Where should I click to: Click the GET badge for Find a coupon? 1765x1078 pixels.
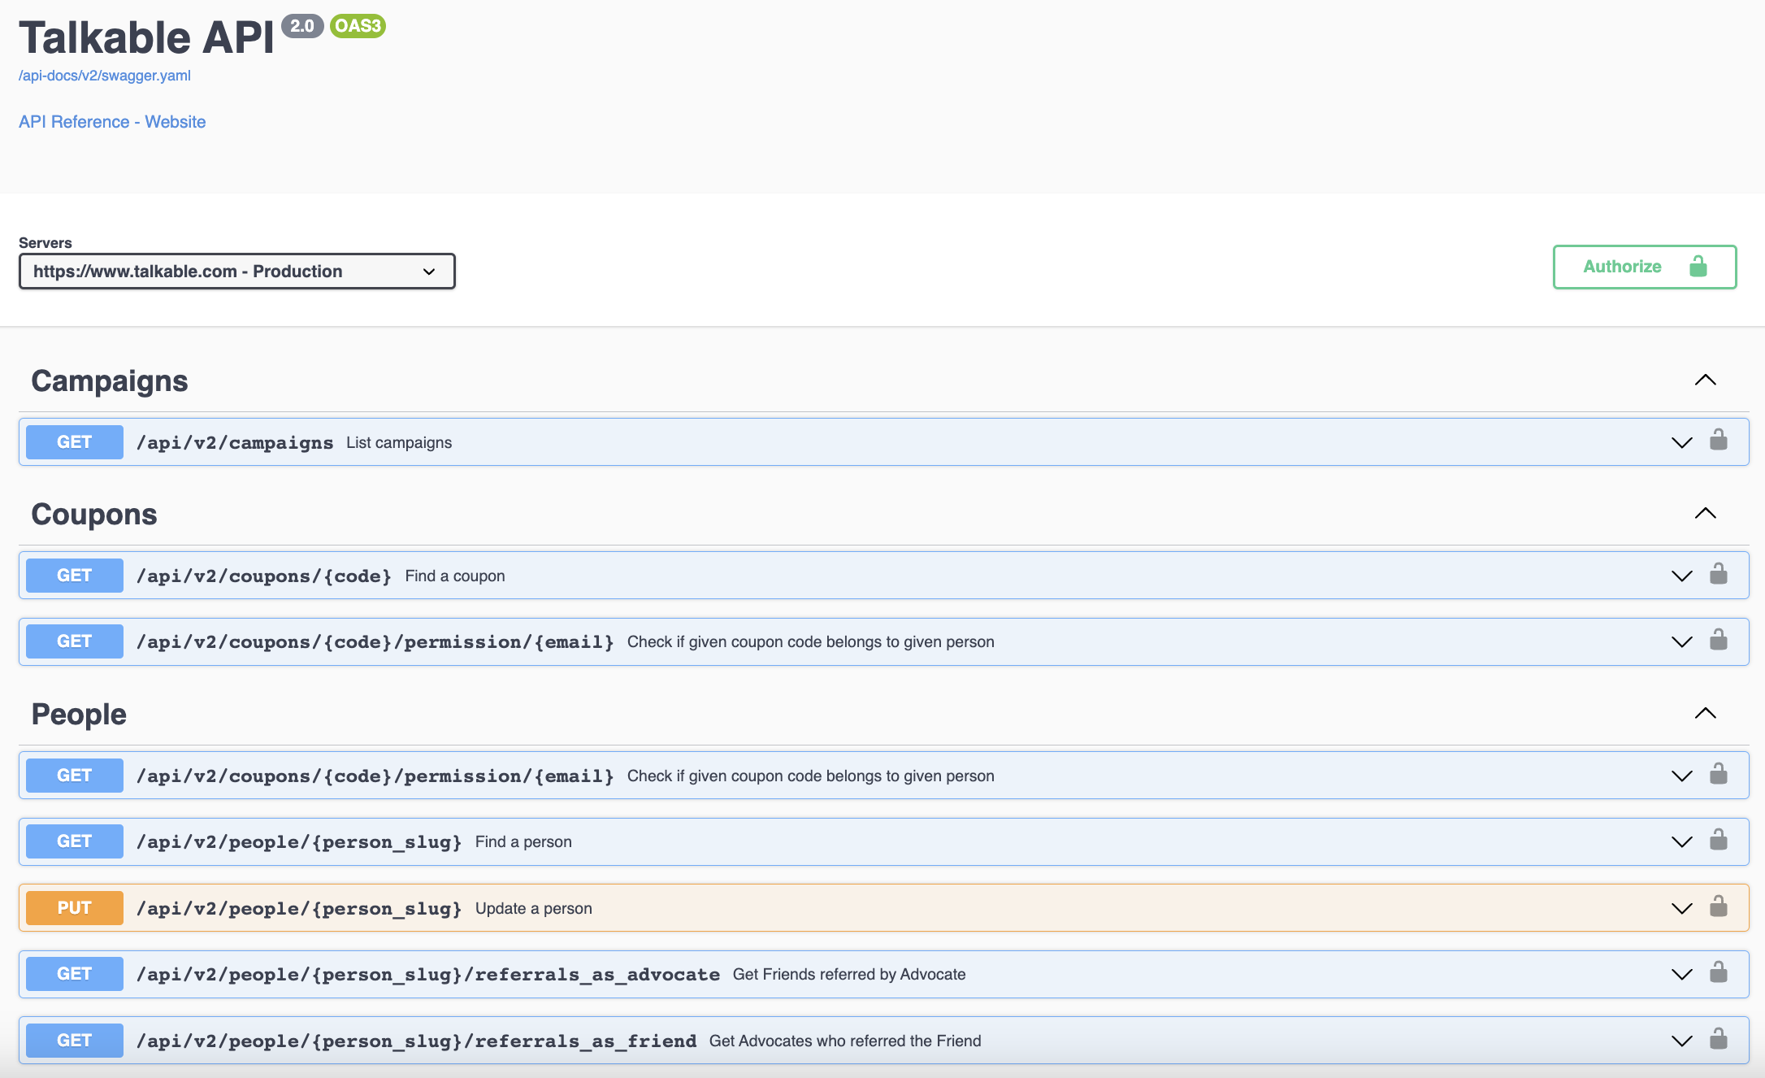(x=75, y=576)
